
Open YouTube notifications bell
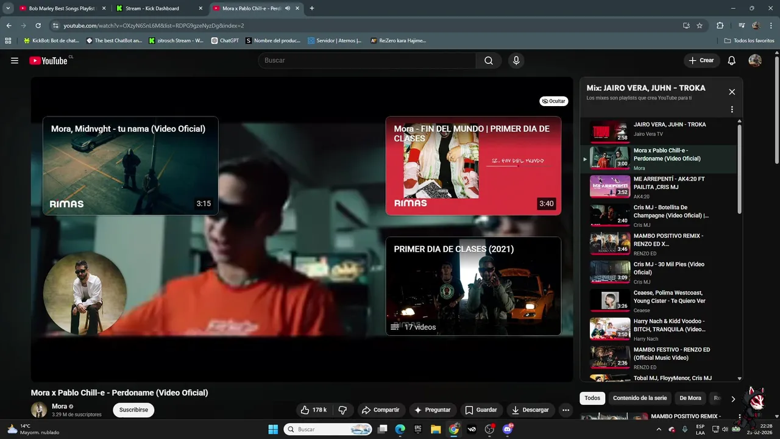732,60
